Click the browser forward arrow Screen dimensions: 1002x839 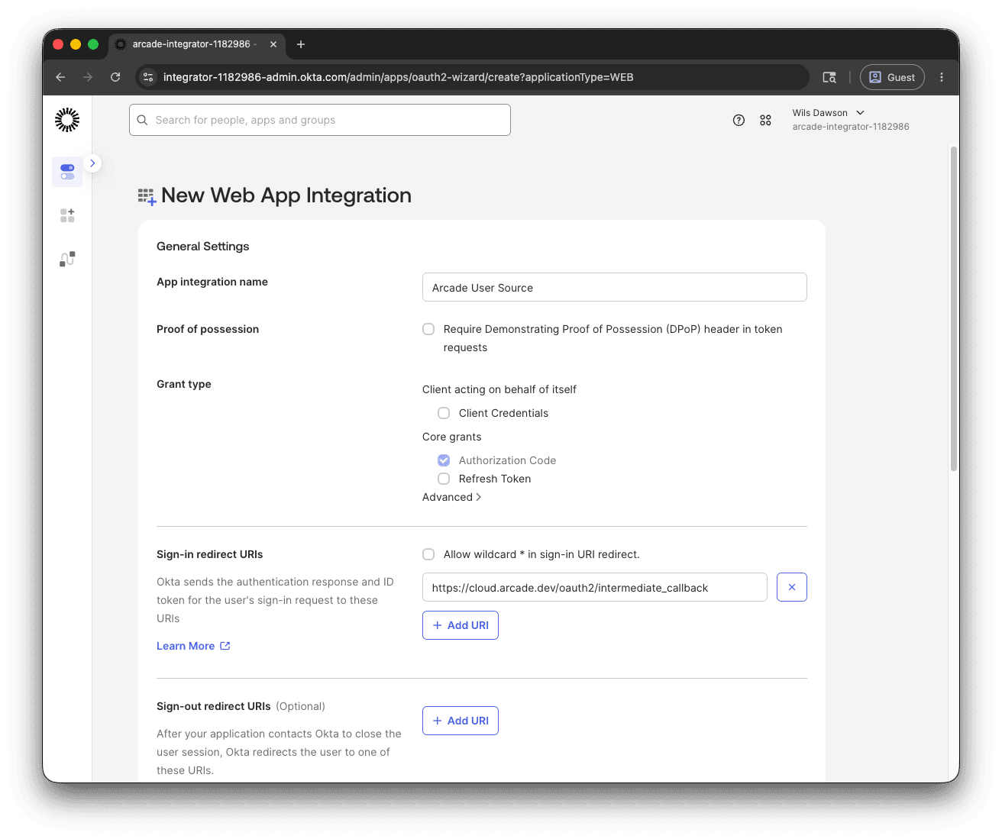[x=88, y=77]
